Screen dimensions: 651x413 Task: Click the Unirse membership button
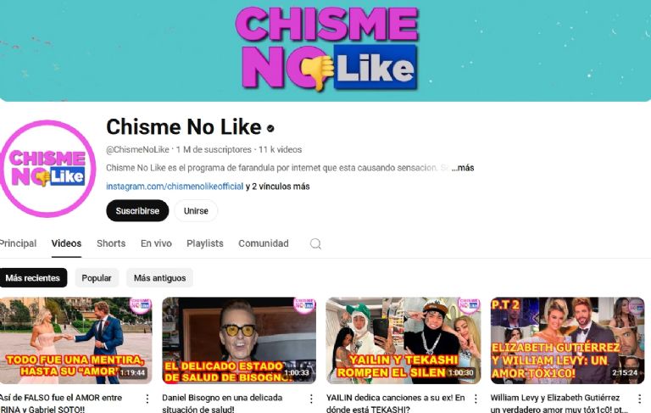click(x=196, y=210)
